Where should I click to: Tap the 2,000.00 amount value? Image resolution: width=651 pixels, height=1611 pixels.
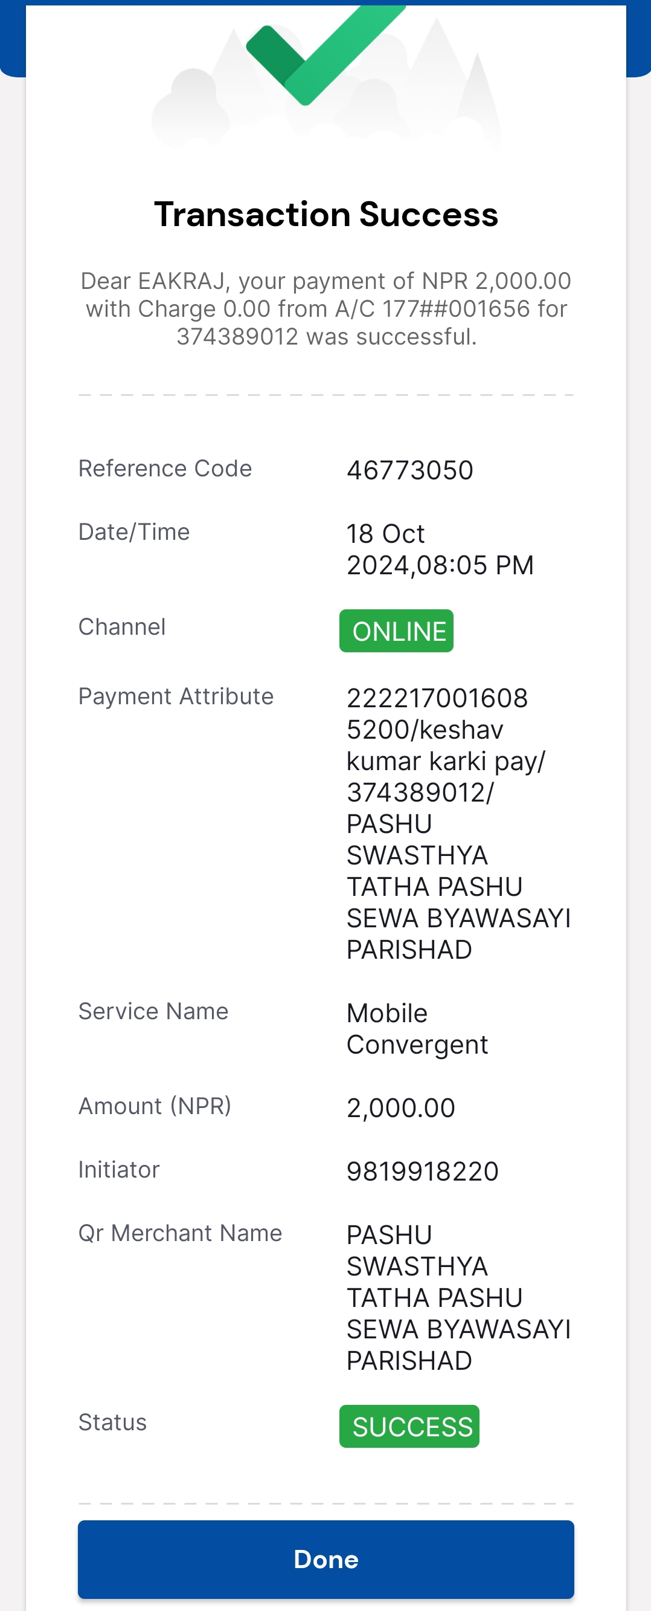[400, 1108]
